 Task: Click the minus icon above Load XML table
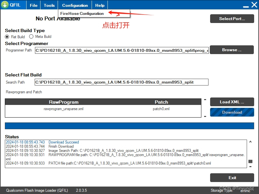click(x=205, y=100)
